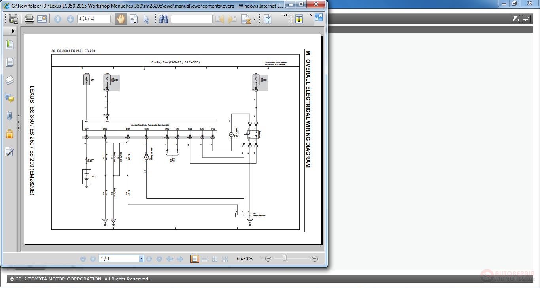Click the search text input field

192,19
